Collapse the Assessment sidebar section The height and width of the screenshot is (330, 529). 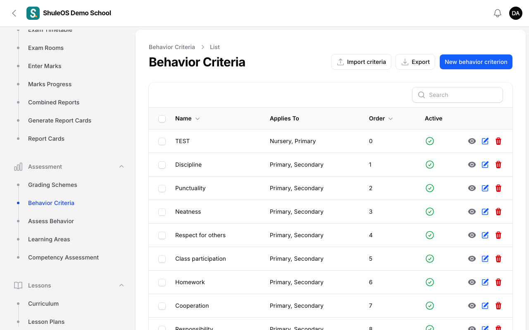point(122,167)
